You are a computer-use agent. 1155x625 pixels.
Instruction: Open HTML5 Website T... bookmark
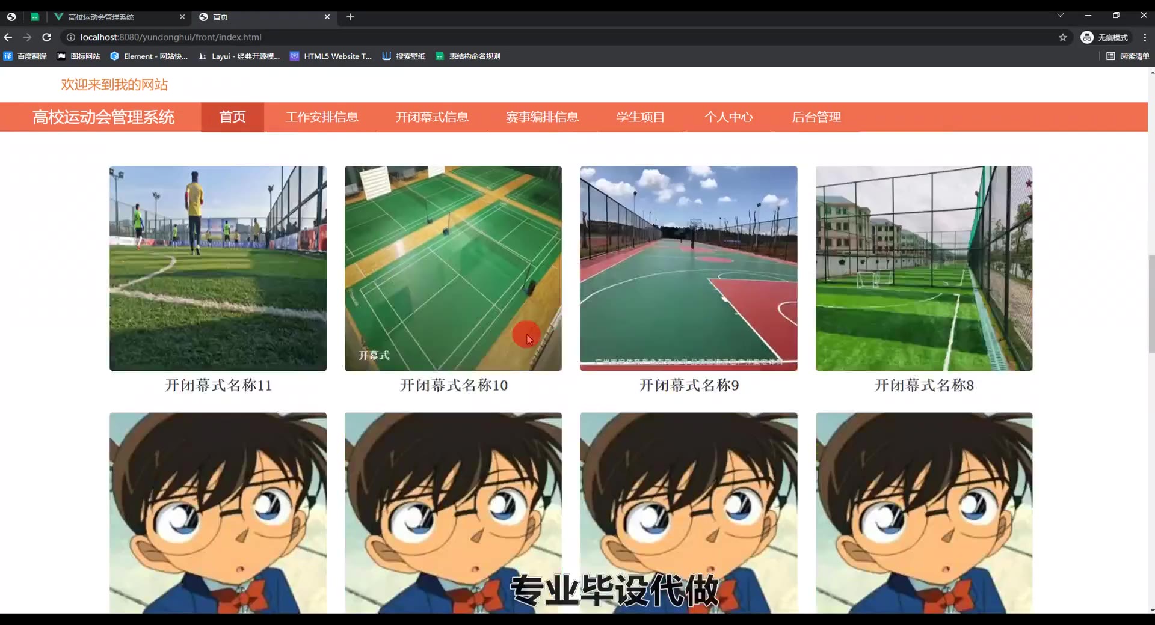tap(331, 56)
